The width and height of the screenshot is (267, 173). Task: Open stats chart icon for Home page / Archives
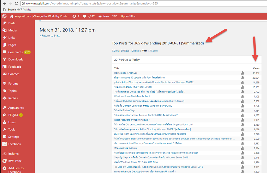coord(243,73)
